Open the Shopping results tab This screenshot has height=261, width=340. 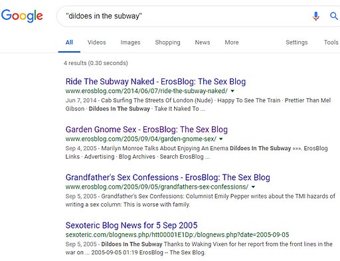(x=167, y=43)
